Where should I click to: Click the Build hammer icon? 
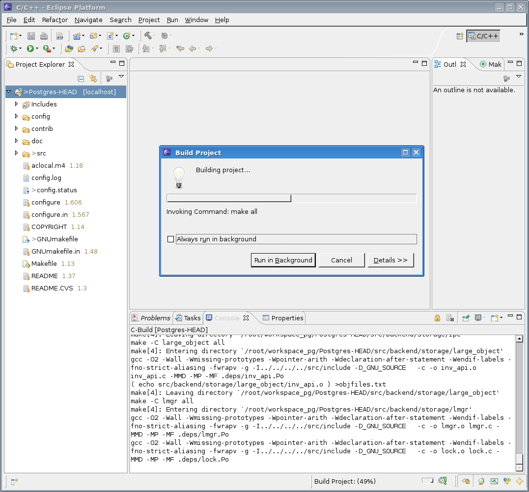(x=147, y=36)
